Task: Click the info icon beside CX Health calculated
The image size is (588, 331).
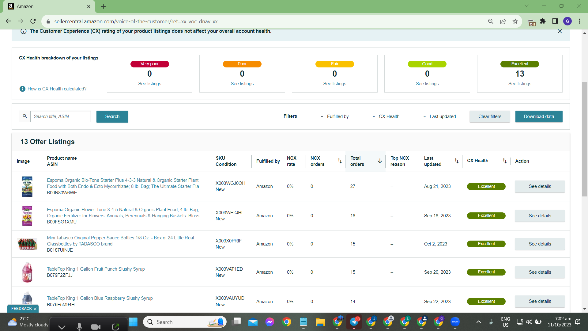Action: pyautogui.click(x=22, y=89)
